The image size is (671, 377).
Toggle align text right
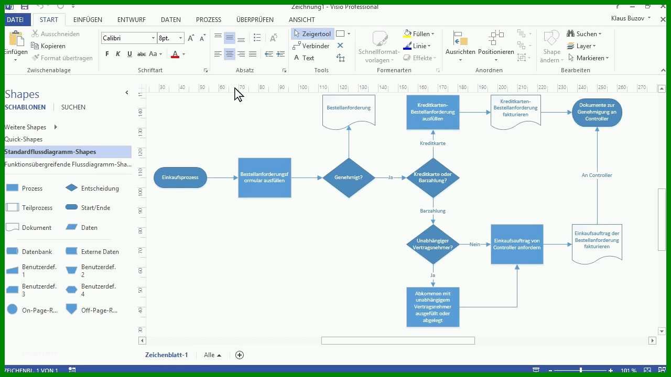coord(241,54)
